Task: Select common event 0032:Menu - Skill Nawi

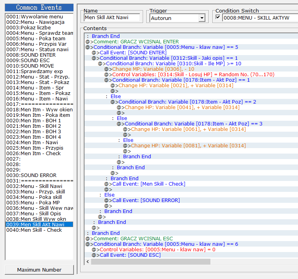Action: point(39,186)
